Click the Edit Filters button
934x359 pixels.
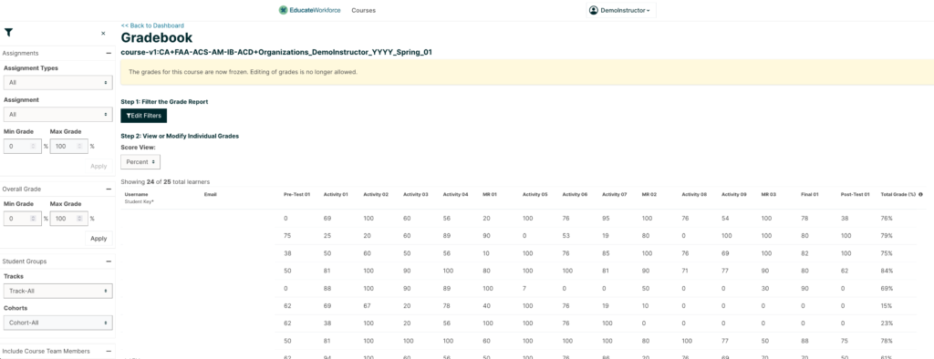tap(143, 116)
